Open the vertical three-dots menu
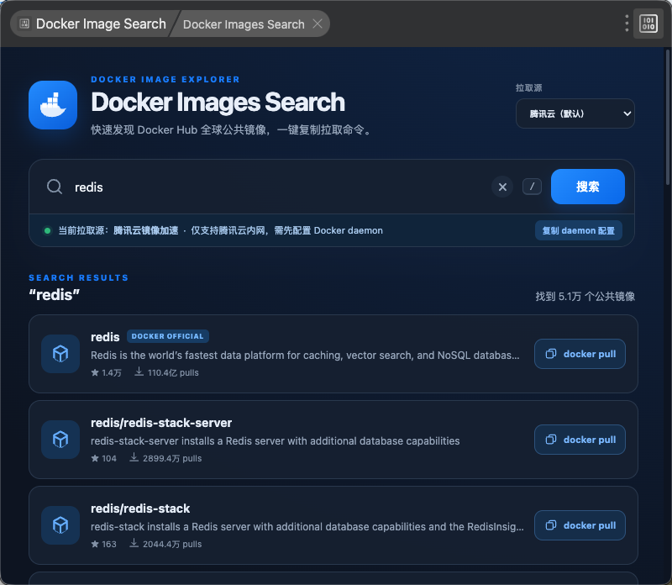672x585 pixels. click(x=627, y=24)
